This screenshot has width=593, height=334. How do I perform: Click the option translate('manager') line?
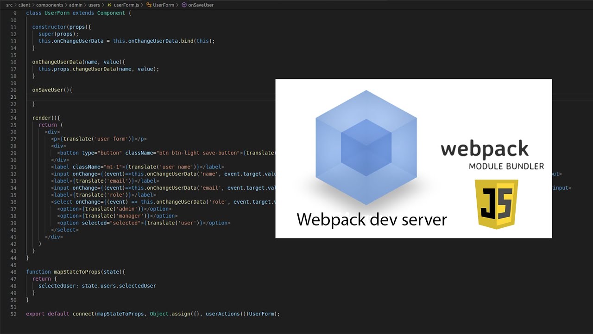[117, 216]
